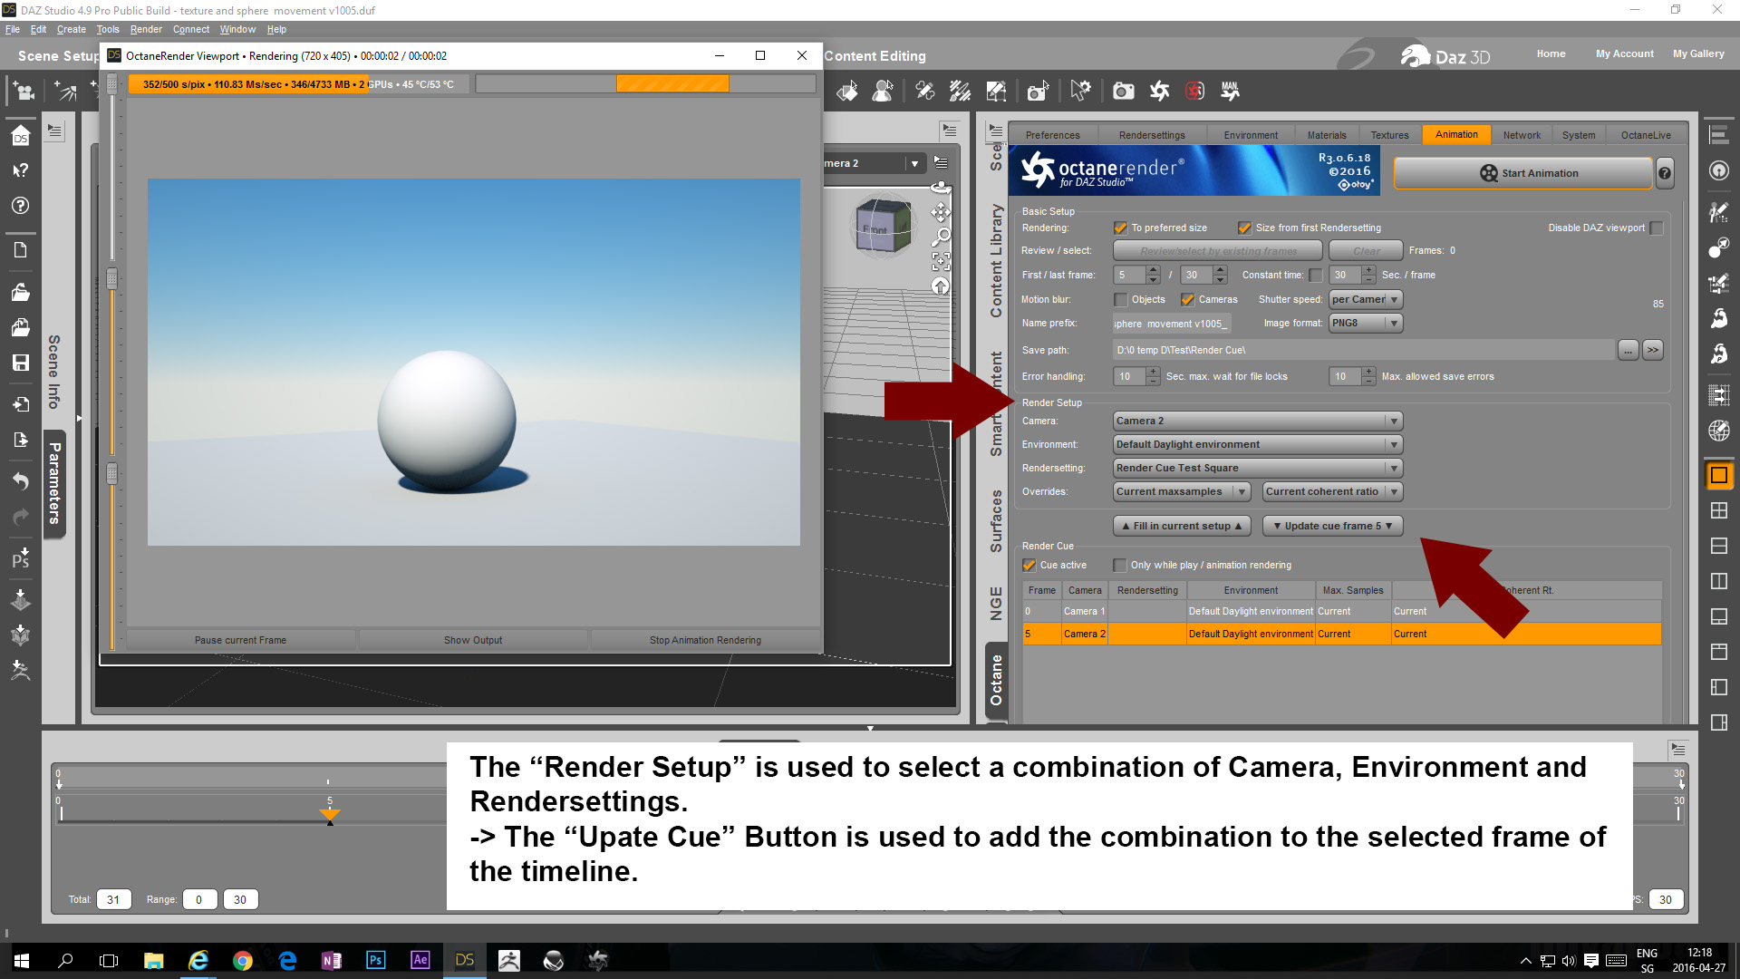Click the Photoshop bridge icon in left sidebar
This screenshot has width=1740, height=979.
click(20, 557)
